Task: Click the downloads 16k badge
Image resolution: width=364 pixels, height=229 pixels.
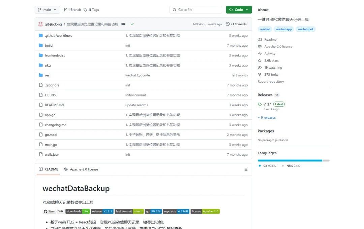Action: click(x=78, y=212)
